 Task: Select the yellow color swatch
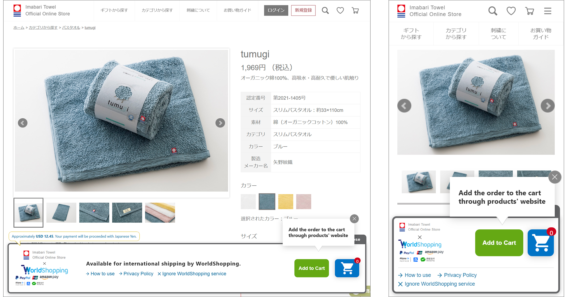tap(285, 201)
